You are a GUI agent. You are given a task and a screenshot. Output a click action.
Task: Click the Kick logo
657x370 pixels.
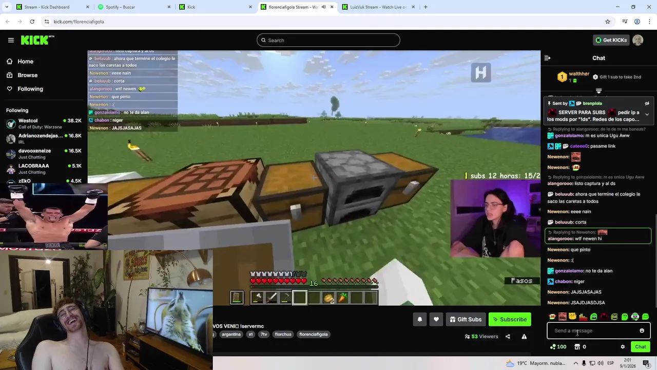[x=37, y=40]
